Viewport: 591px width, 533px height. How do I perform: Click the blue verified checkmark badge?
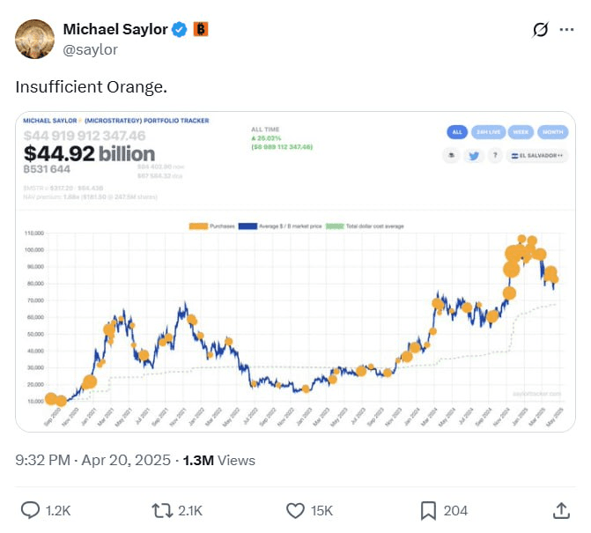click(179, 30)
